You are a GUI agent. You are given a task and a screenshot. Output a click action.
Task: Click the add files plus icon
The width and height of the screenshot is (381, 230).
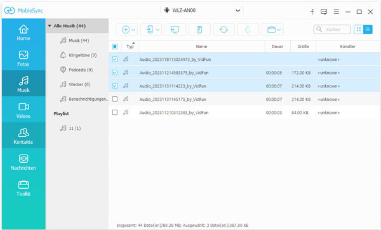tap(126, 30)
